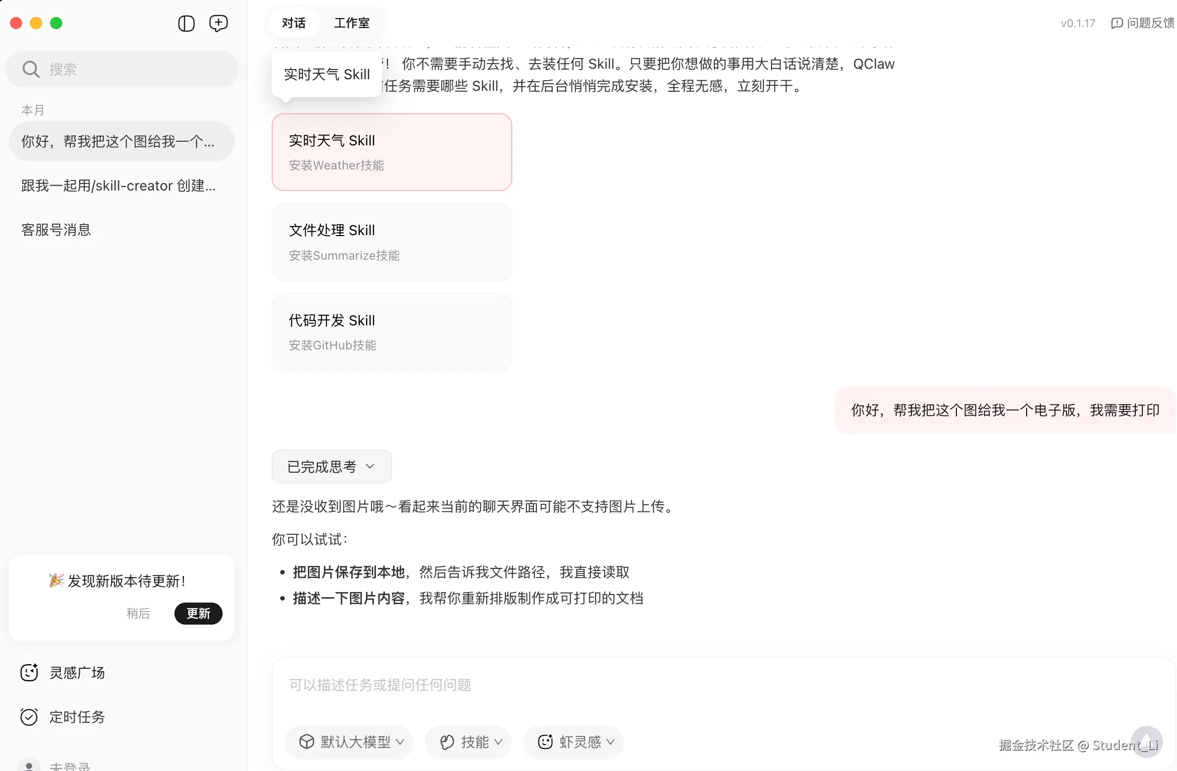The image size is (1177, 771).
Task: Click the hand icon on 技能 pill
Action: pyautogui.click(x=448, y=742)
